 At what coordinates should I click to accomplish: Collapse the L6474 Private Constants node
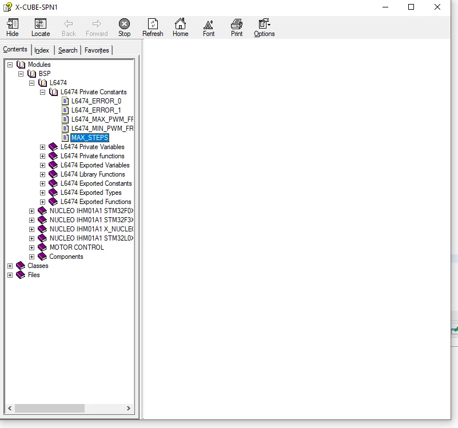click(43, 92)
